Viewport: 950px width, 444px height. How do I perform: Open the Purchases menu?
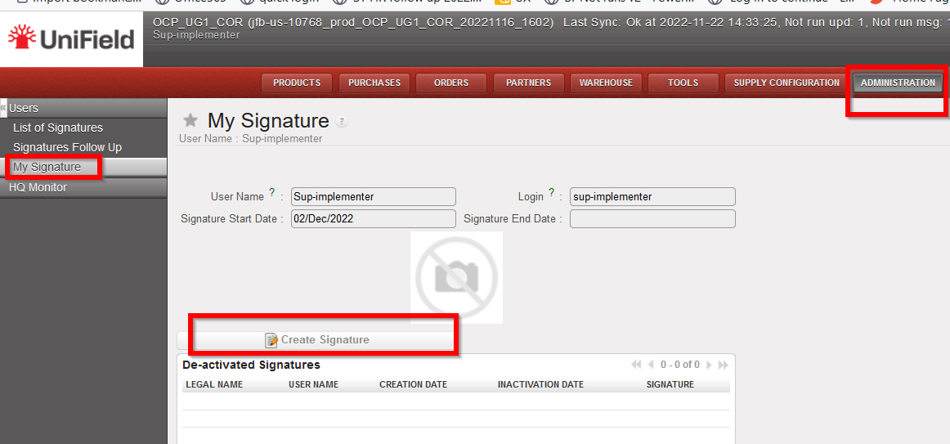pos(374,83)
